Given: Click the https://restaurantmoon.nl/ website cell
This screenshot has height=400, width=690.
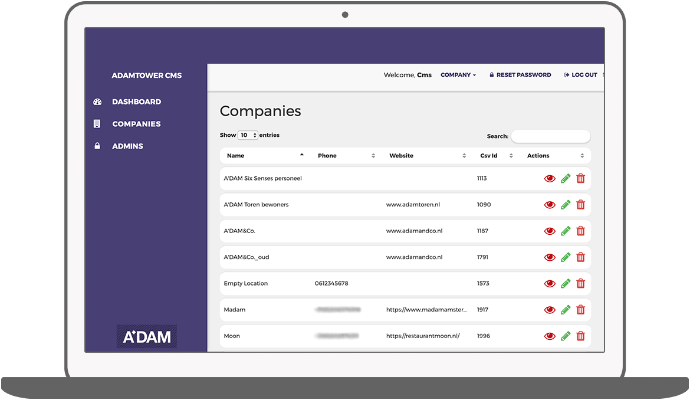Looking at the screenshot, I should coord(423,336).
